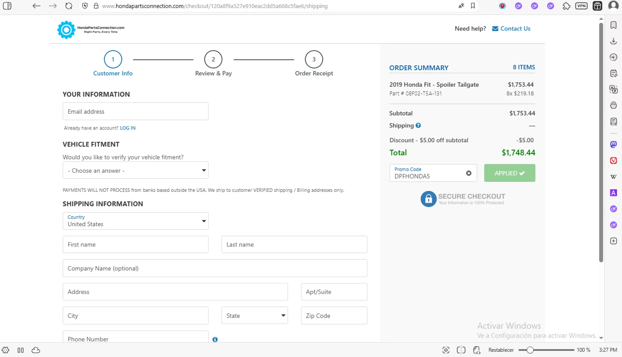Screen dimensions: 622x357
Task: Adjust the page zoom slider
Action: (x=546, y=350)
